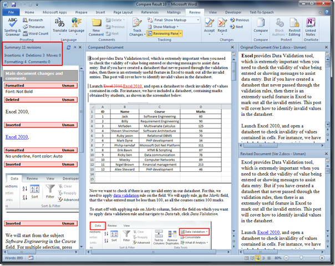This screenshot has width=335, height=266.
Task: Click the Translate icon
Action: [59, 27]
